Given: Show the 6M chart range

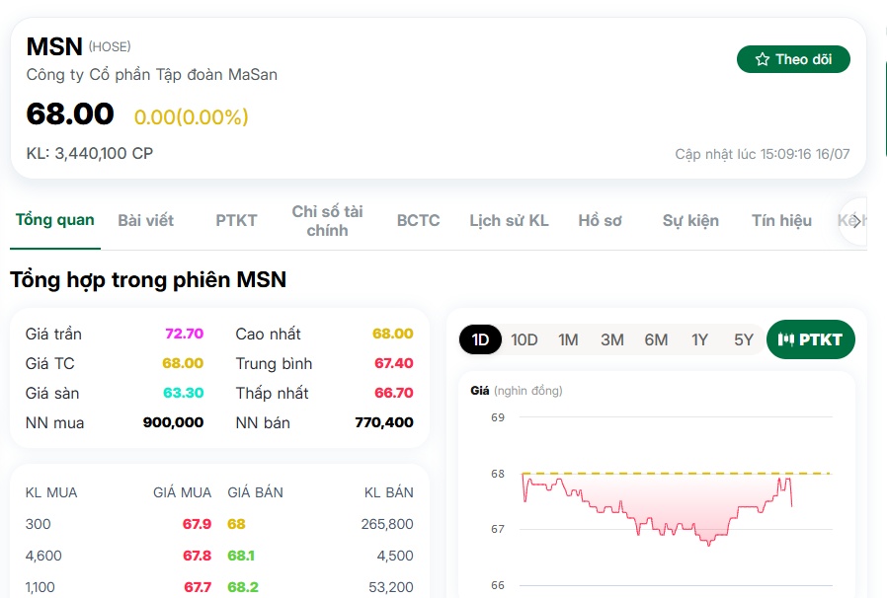Looking at the screenshot, I should click(x=656, y=339).
